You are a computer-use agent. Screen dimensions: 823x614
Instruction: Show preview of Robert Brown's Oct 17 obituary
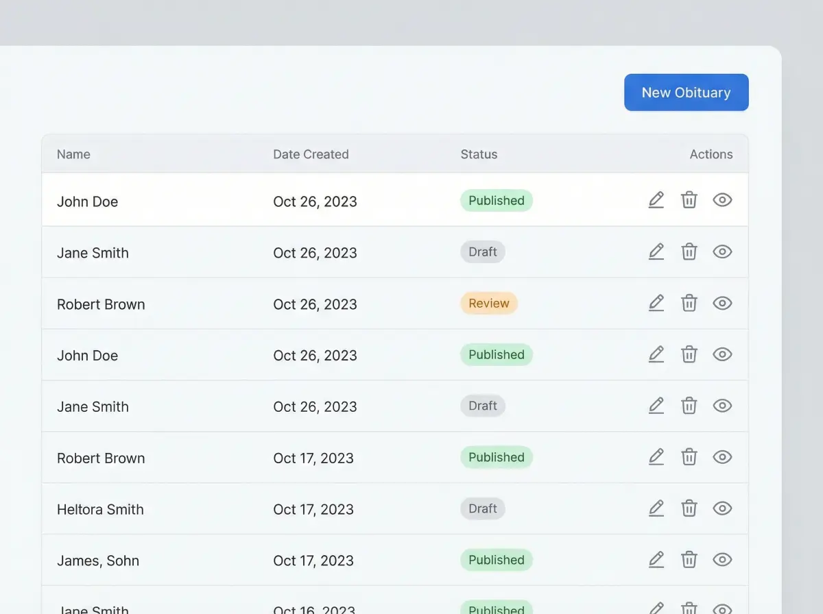click(722, 457)
